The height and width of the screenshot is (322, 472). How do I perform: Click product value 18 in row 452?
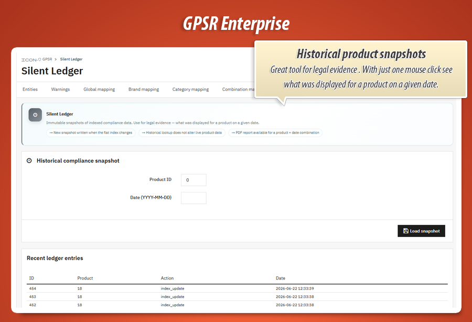point(80,305)
